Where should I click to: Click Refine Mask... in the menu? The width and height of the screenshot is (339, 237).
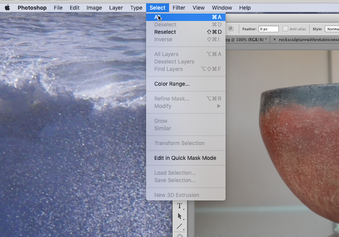186,99
